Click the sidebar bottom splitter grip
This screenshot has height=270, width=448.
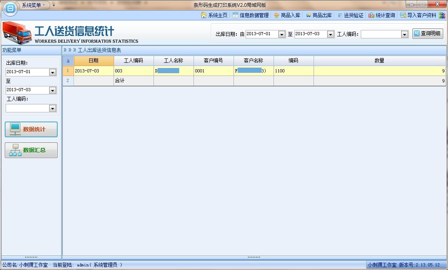31,257
